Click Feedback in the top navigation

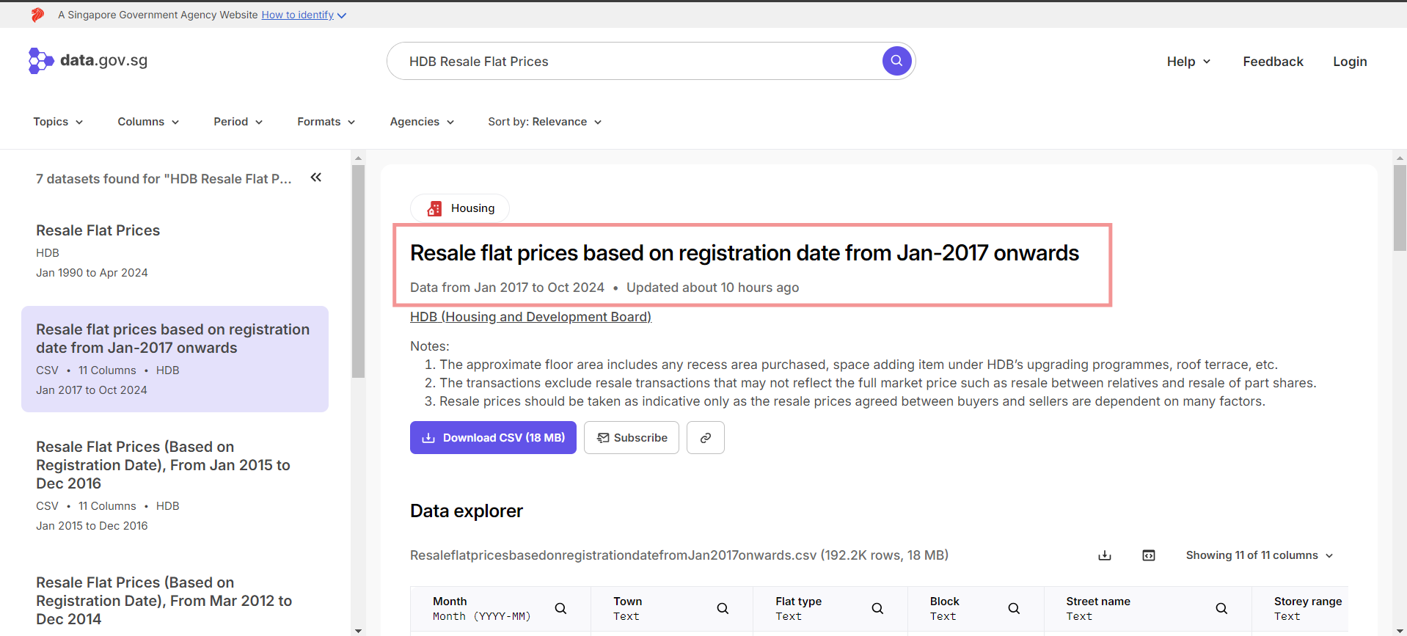pos(1273,62)
